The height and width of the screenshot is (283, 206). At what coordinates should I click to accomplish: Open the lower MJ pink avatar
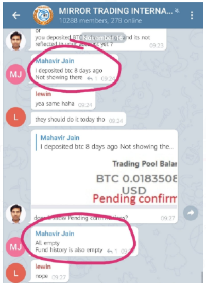click(x=16, y=247)
